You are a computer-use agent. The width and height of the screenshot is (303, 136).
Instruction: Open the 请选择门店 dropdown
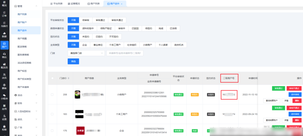86,53
